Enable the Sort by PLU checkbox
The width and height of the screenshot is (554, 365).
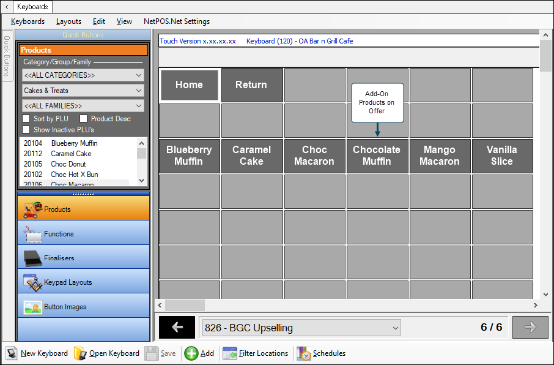[x=26, y=119]
